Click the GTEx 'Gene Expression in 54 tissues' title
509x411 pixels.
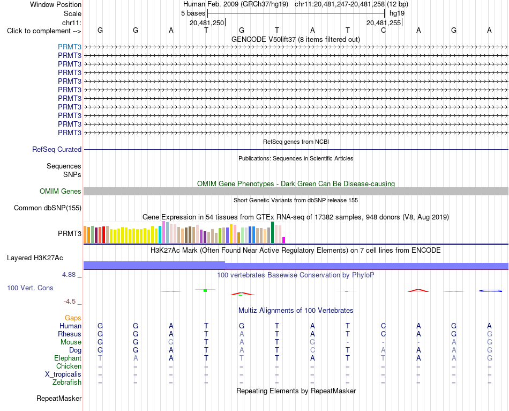pyautogui.click(x=296, y=217)
